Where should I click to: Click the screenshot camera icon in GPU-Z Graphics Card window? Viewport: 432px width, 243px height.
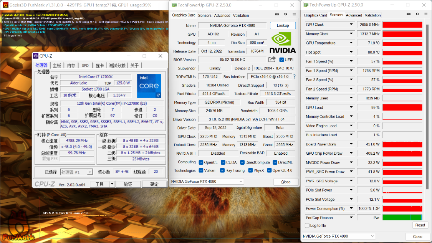277,14
